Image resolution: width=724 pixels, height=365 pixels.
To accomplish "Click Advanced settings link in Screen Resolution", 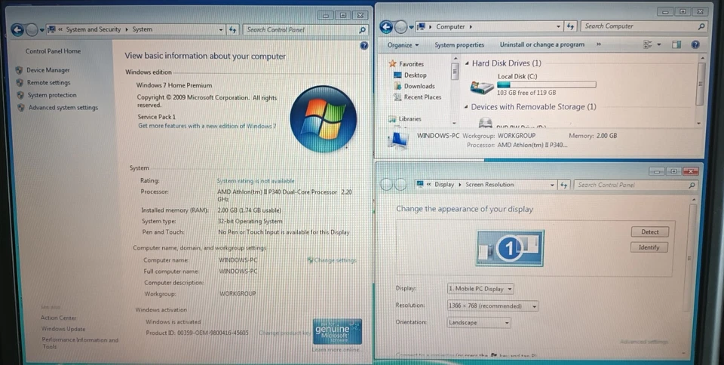I will (x=643, y=342).
